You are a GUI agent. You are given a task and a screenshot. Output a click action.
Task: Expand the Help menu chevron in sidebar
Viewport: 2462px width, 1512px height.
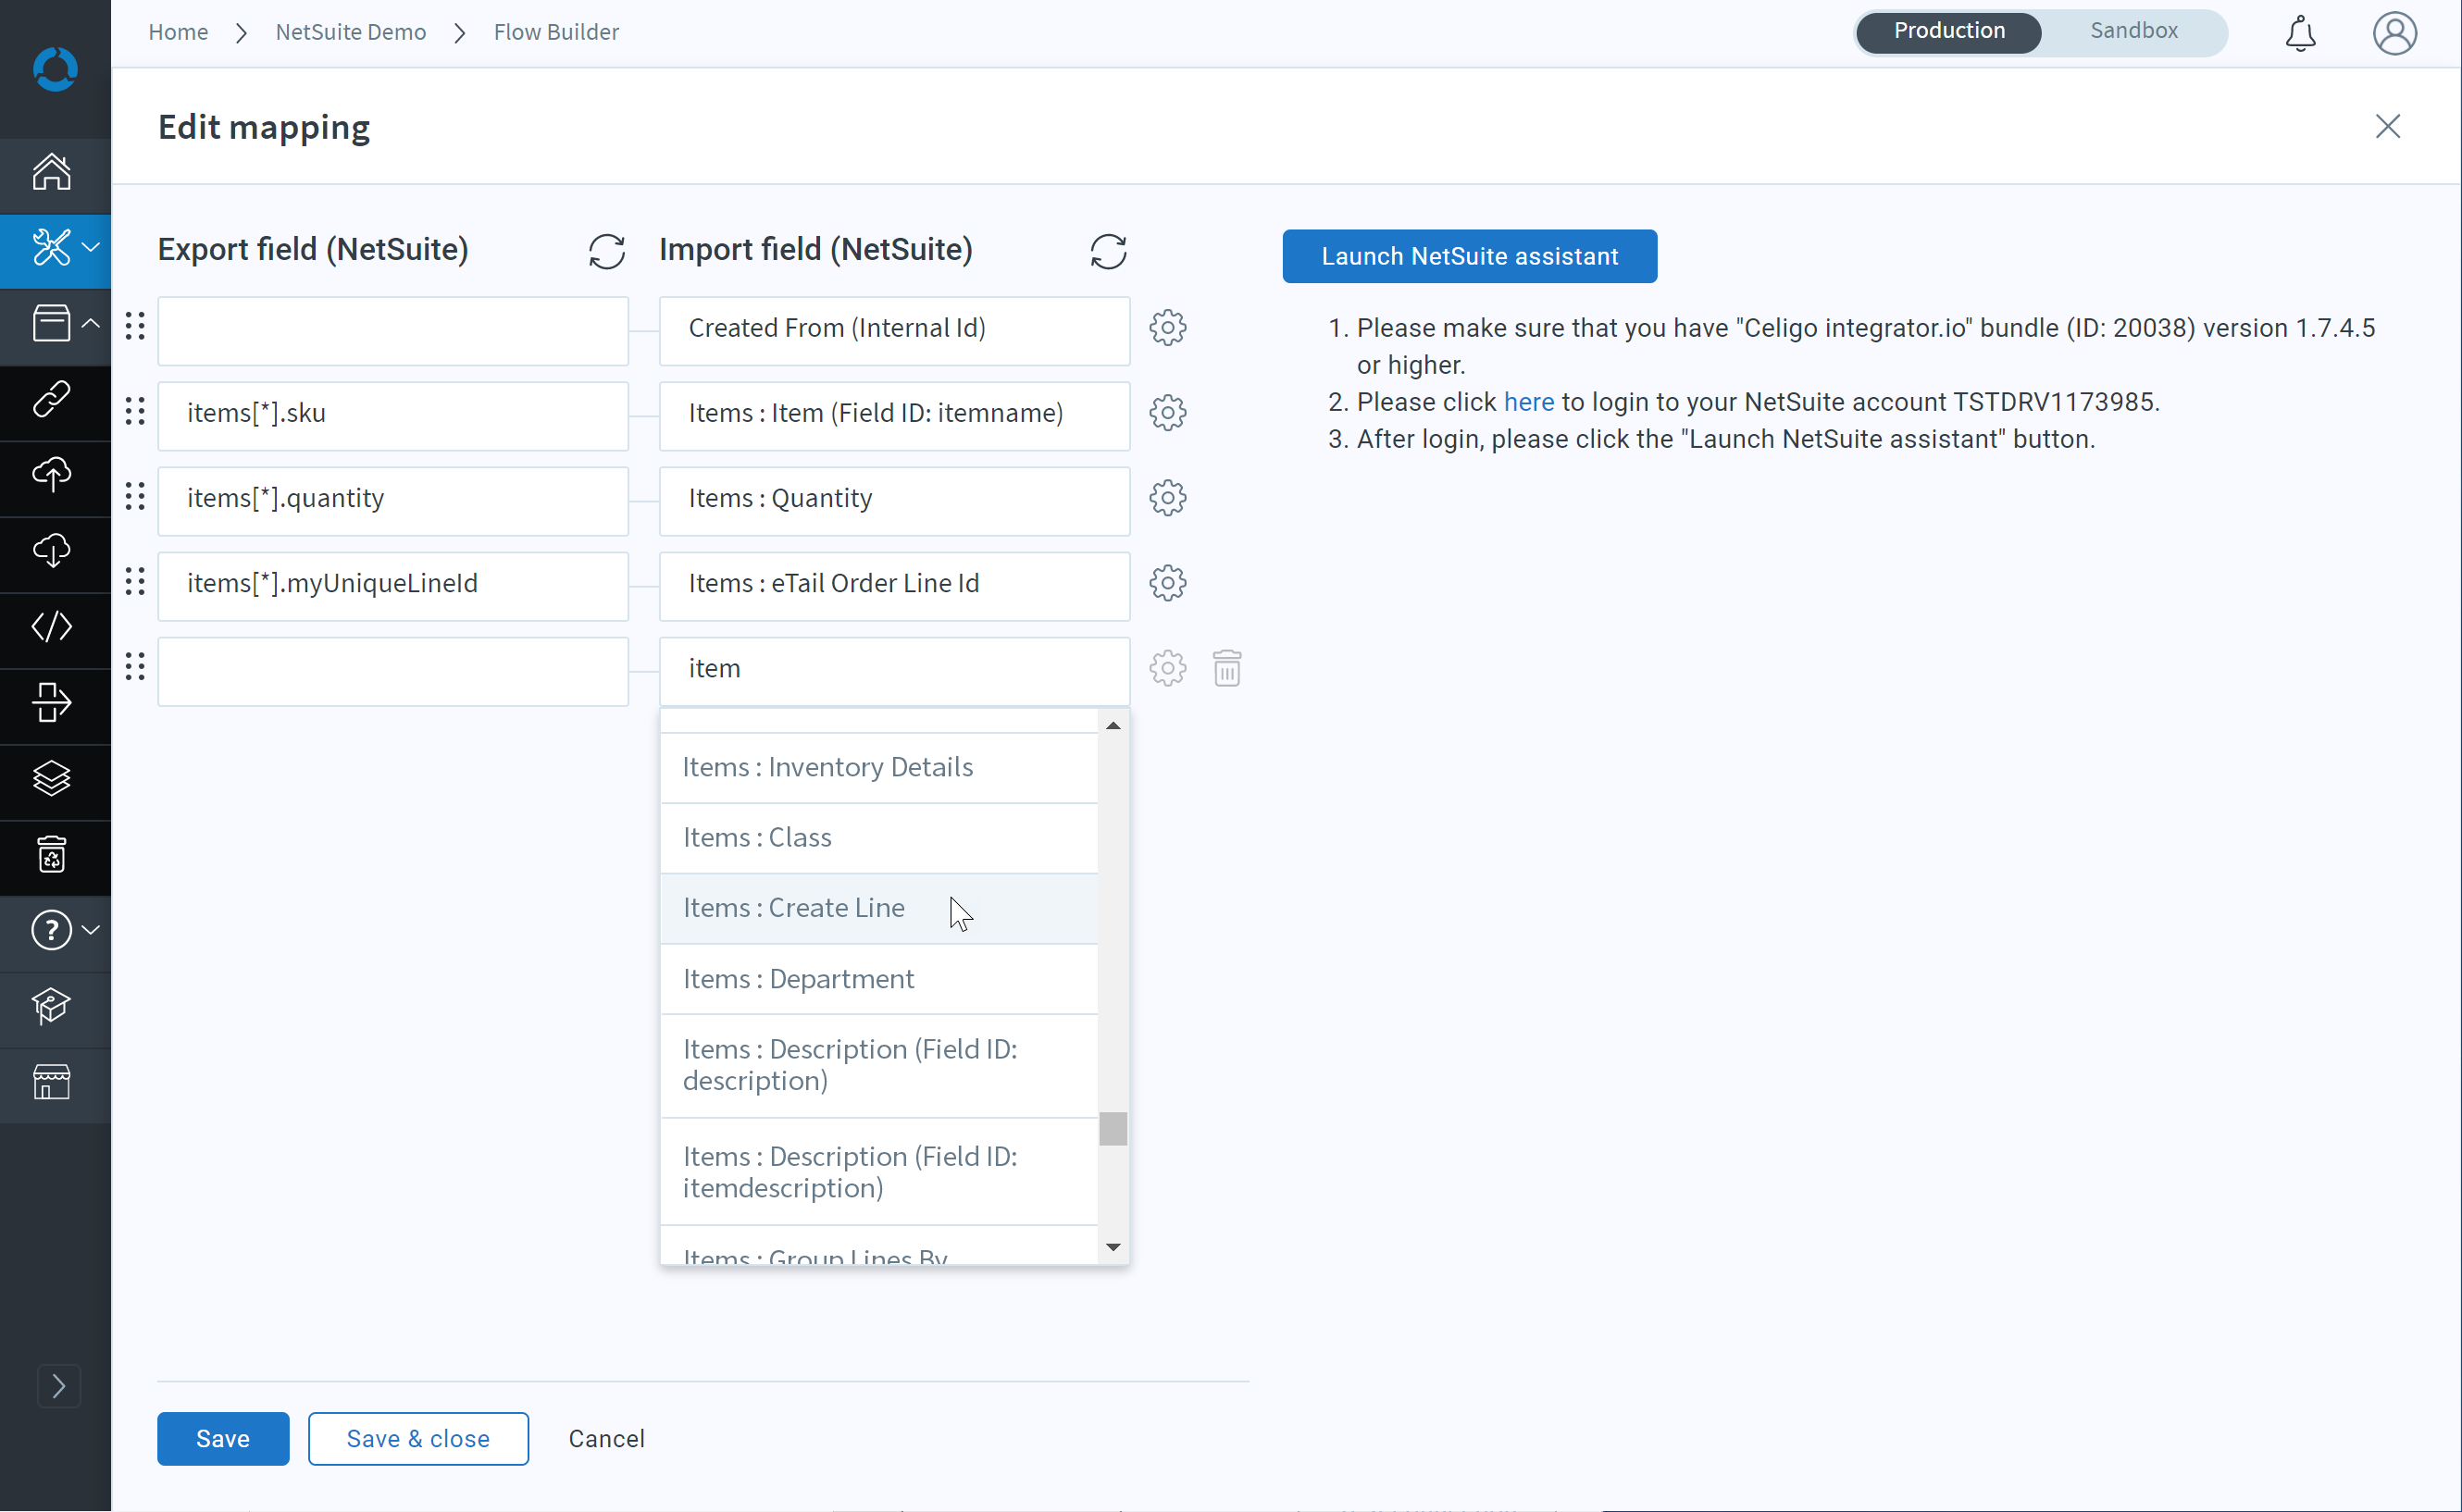(x=91, y=929)
